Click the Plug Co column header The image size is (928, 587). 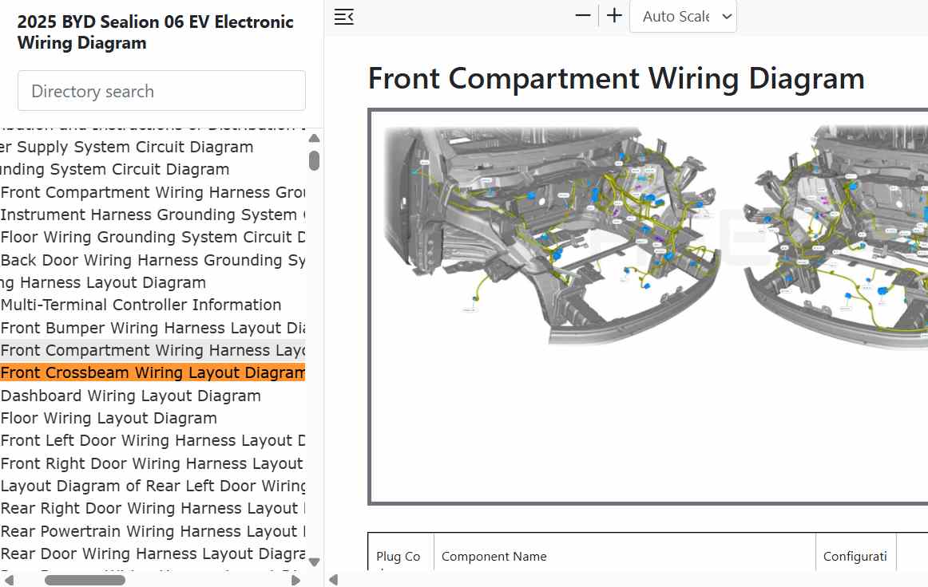[399, 556]
